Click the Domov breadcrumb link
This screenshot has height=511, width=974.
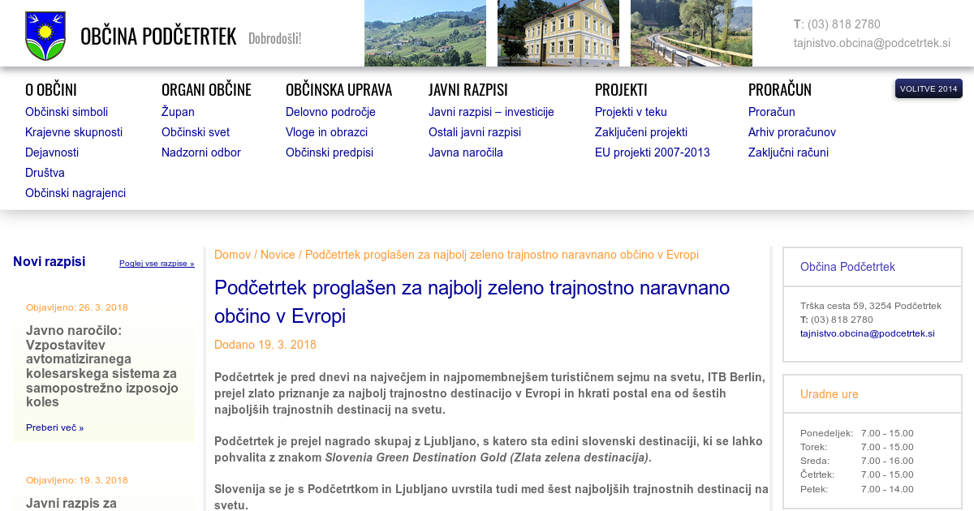pyautogui.click(x=232, y=255)
